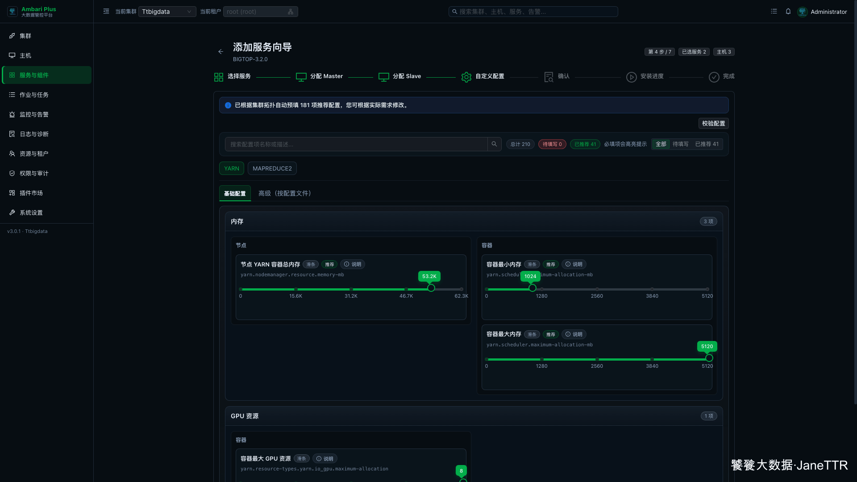Viewport: 857px width, 482px height.
Task: Click the Administrator avatar icon
Action: (x=803, y=12)
